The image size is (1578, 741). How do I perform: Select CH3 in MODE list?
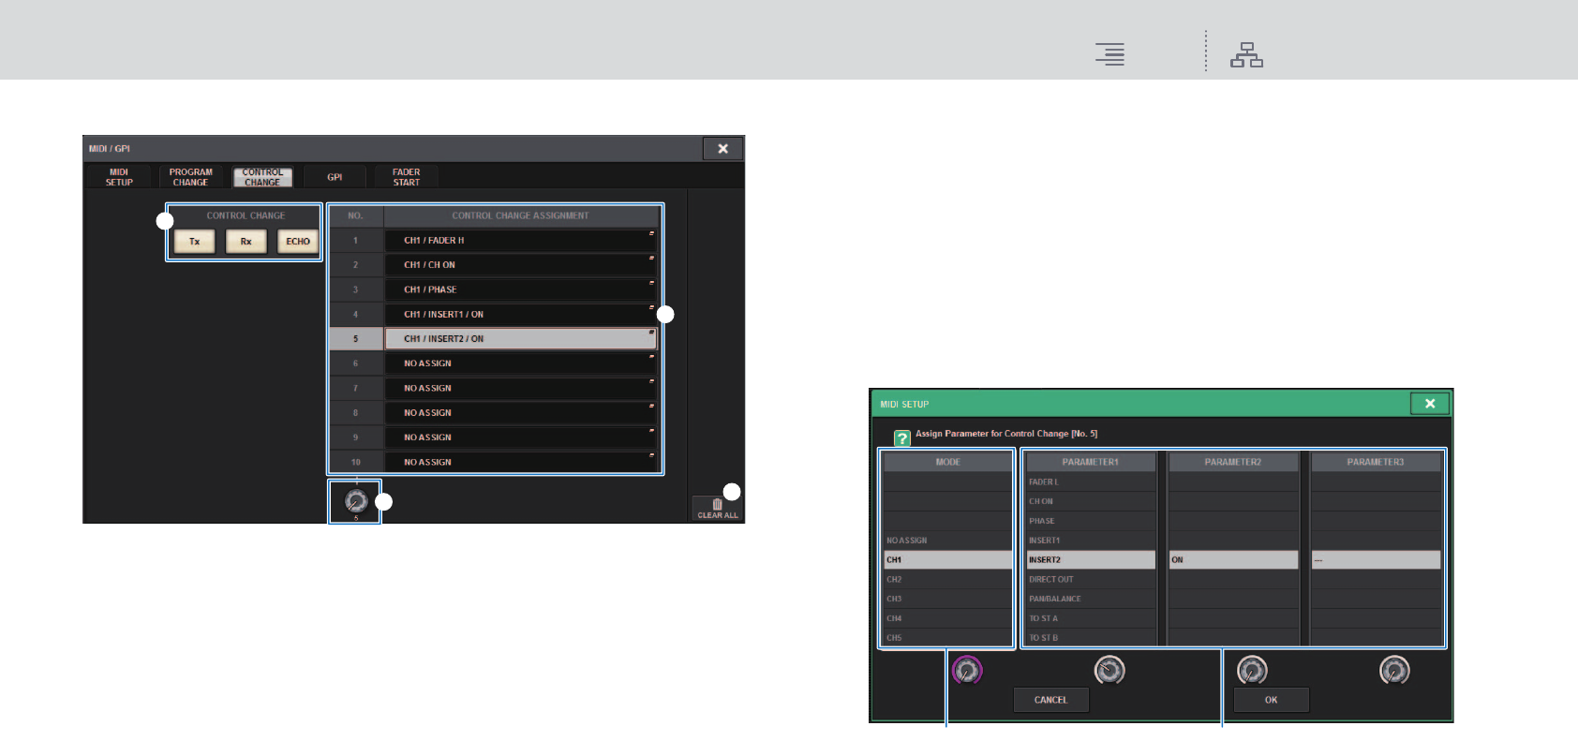click(948, 599)
